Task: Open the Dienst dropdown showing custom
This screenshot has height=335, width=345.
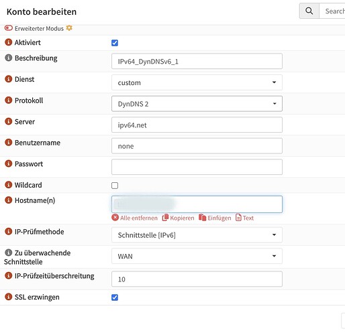Action: coord(197,82)
